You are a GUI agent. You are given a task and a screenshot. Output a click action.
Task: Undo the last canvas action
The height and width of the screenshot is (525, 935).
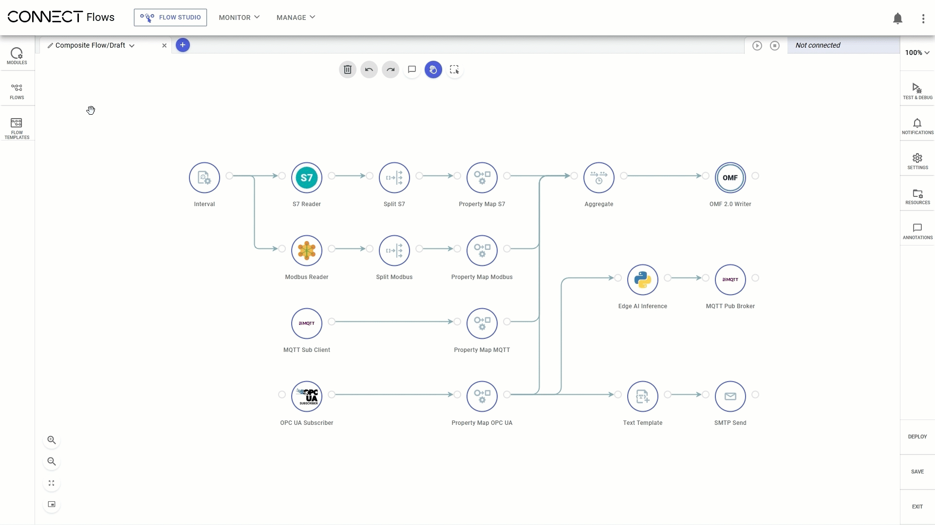(x=369, y=70)
